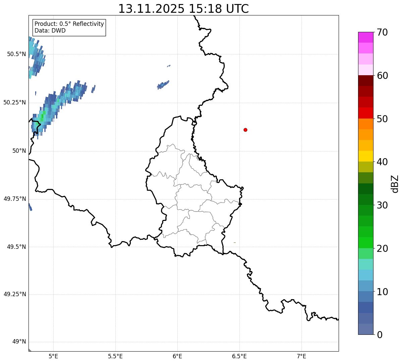403x363 pixels.
Task: Click the red radar site marker dot
Action: click(x=245, y=130)
